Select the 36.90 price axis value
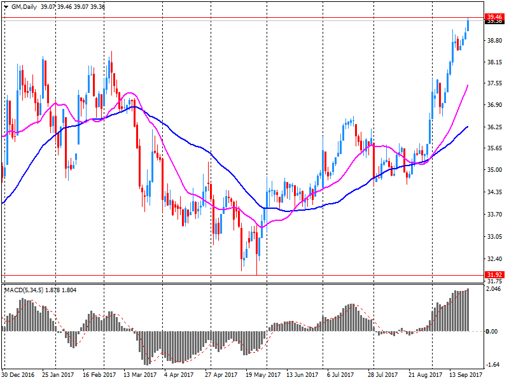Viewport: 509px width, 382px height. pos(495,105)
